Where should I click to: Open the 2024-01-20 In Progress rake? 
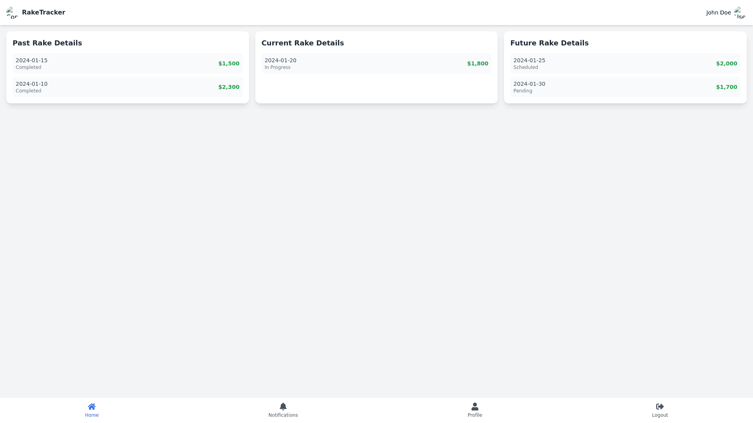click(x=376, y=63)
